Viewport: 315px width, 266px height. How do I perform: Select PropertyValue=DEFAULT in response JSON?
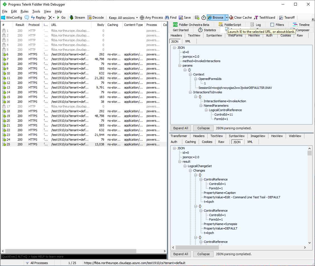tap(220, 228)
